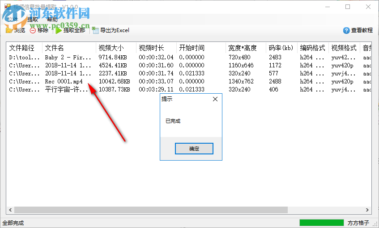
Task: Click the 00:03:29.11 duration cell
Action: click(x=156, y=89)
